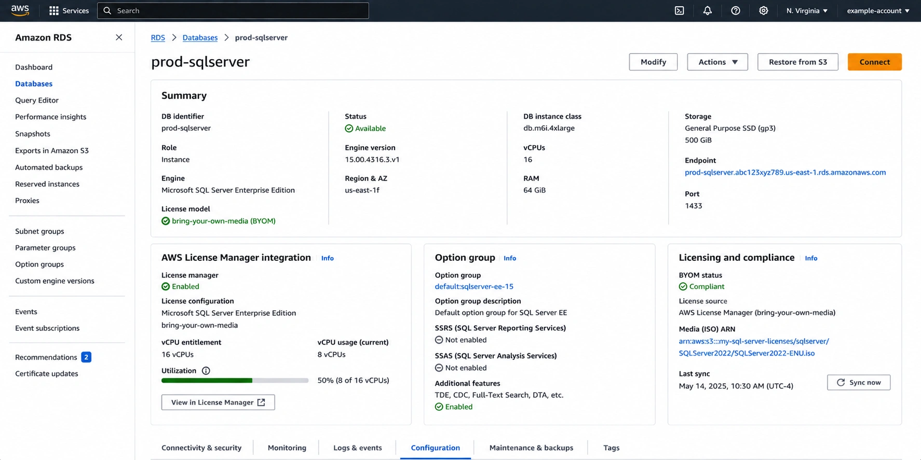Expand the Actions dropdown button

click(717, 62)
